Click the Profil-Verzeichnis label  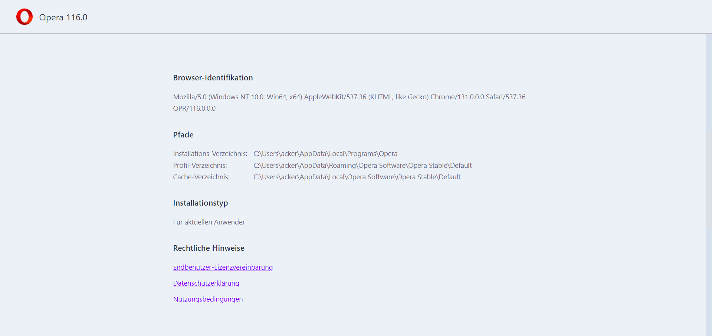[200, 165]
